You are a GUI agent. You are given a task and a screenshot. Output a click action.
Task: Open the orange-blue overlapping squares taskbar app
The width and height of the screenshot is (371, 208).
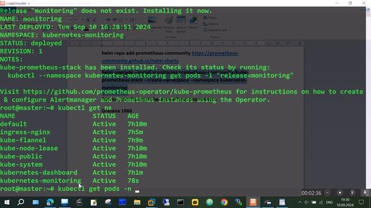(151, 202)
